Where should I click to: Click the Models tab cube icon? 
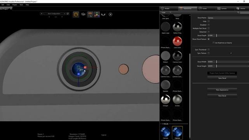pyautogui.click(x=162, y=9)
